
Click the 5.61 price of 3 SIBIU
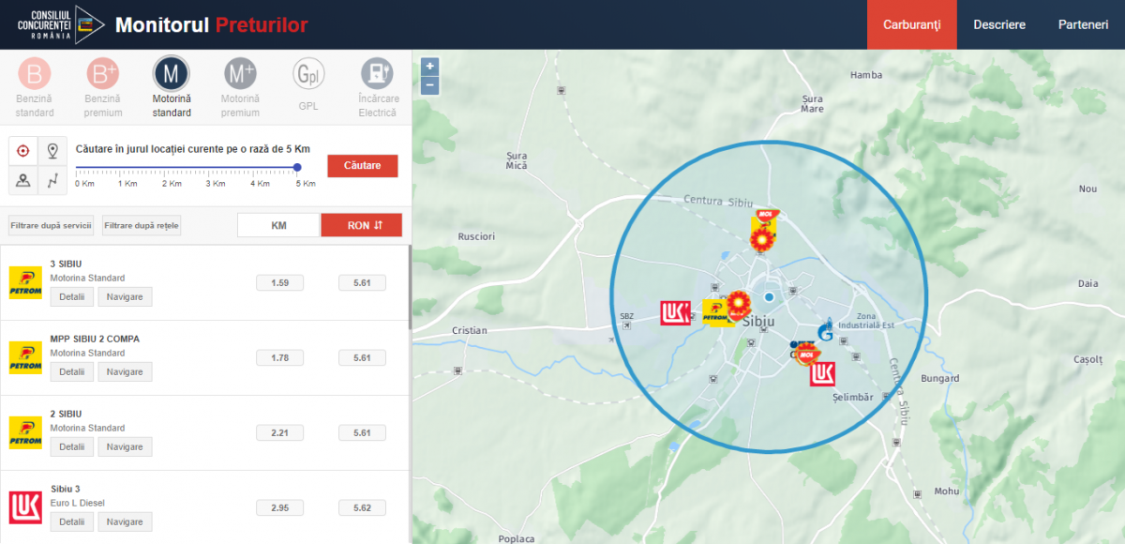point(362,282)
